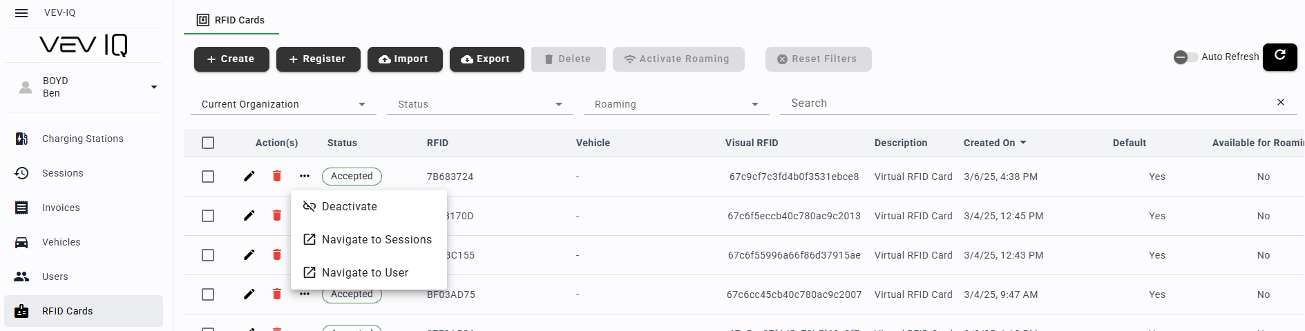The image size is (1305, 331).
Task: Click the Export button
Action: click(x=486, y=59)
